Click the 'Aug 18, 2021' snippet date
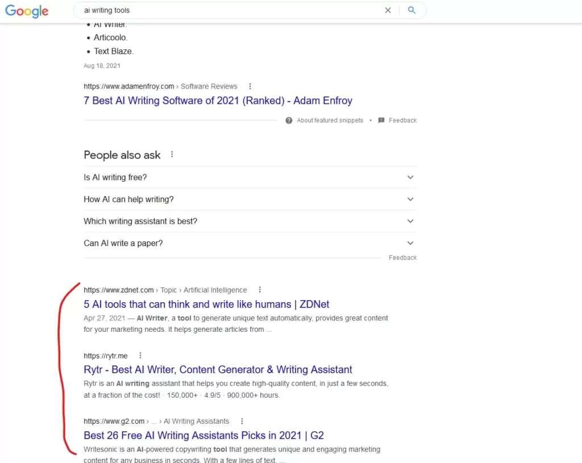Viewport: 582px width, 463px height. 102,66
